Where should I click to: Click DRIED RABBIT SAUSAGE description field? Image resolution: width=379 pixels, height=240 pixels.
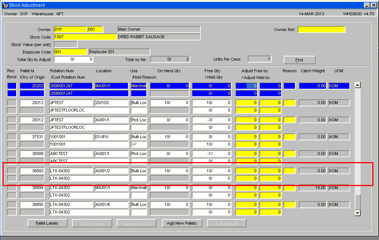(159, 37)
